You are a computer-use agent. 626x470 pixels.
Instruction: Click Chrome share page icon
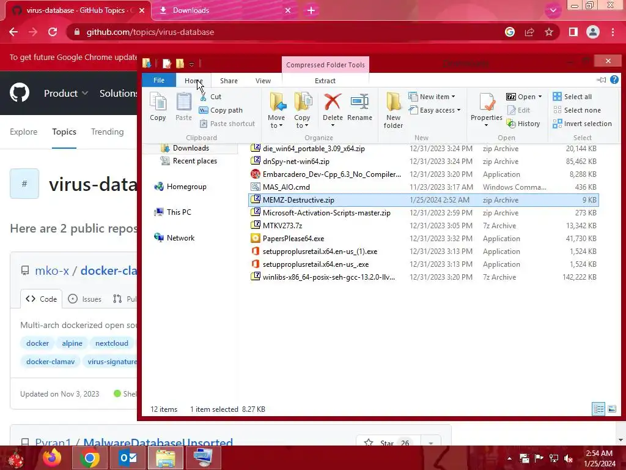[x=529, y=32]
